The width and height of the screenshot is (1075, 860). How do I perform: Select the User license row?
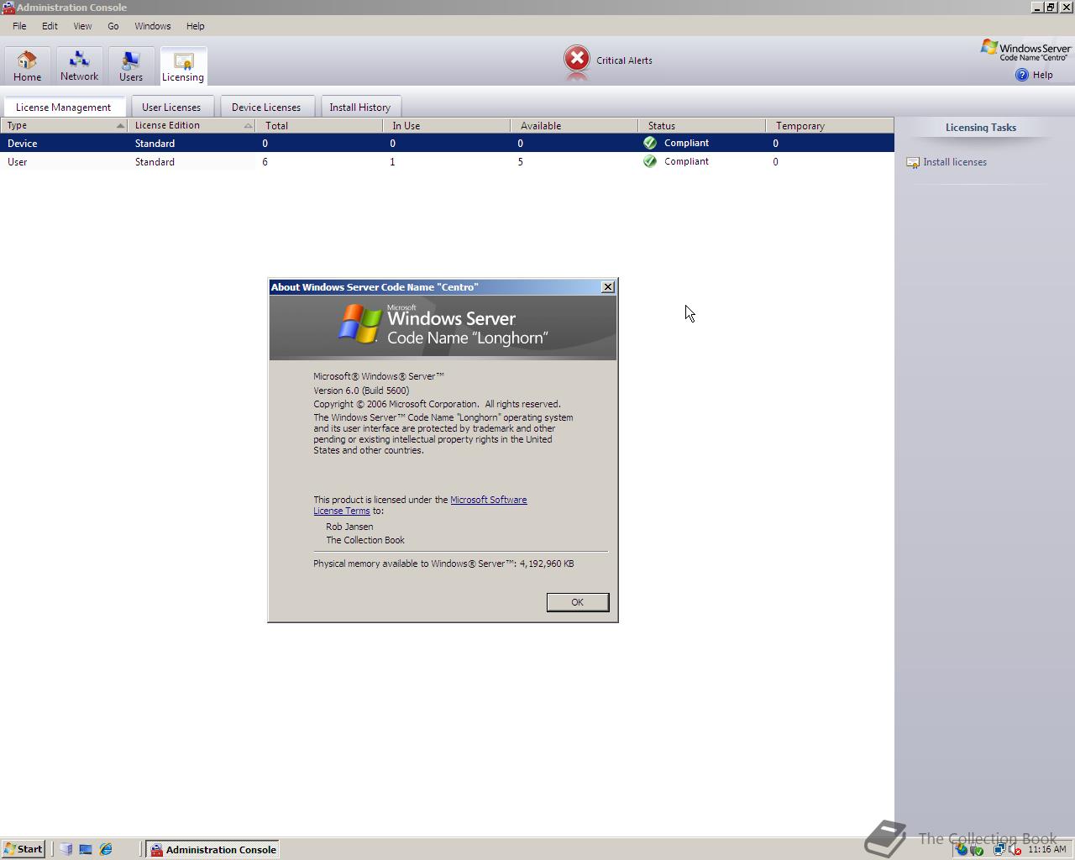[x=447, y=161]
